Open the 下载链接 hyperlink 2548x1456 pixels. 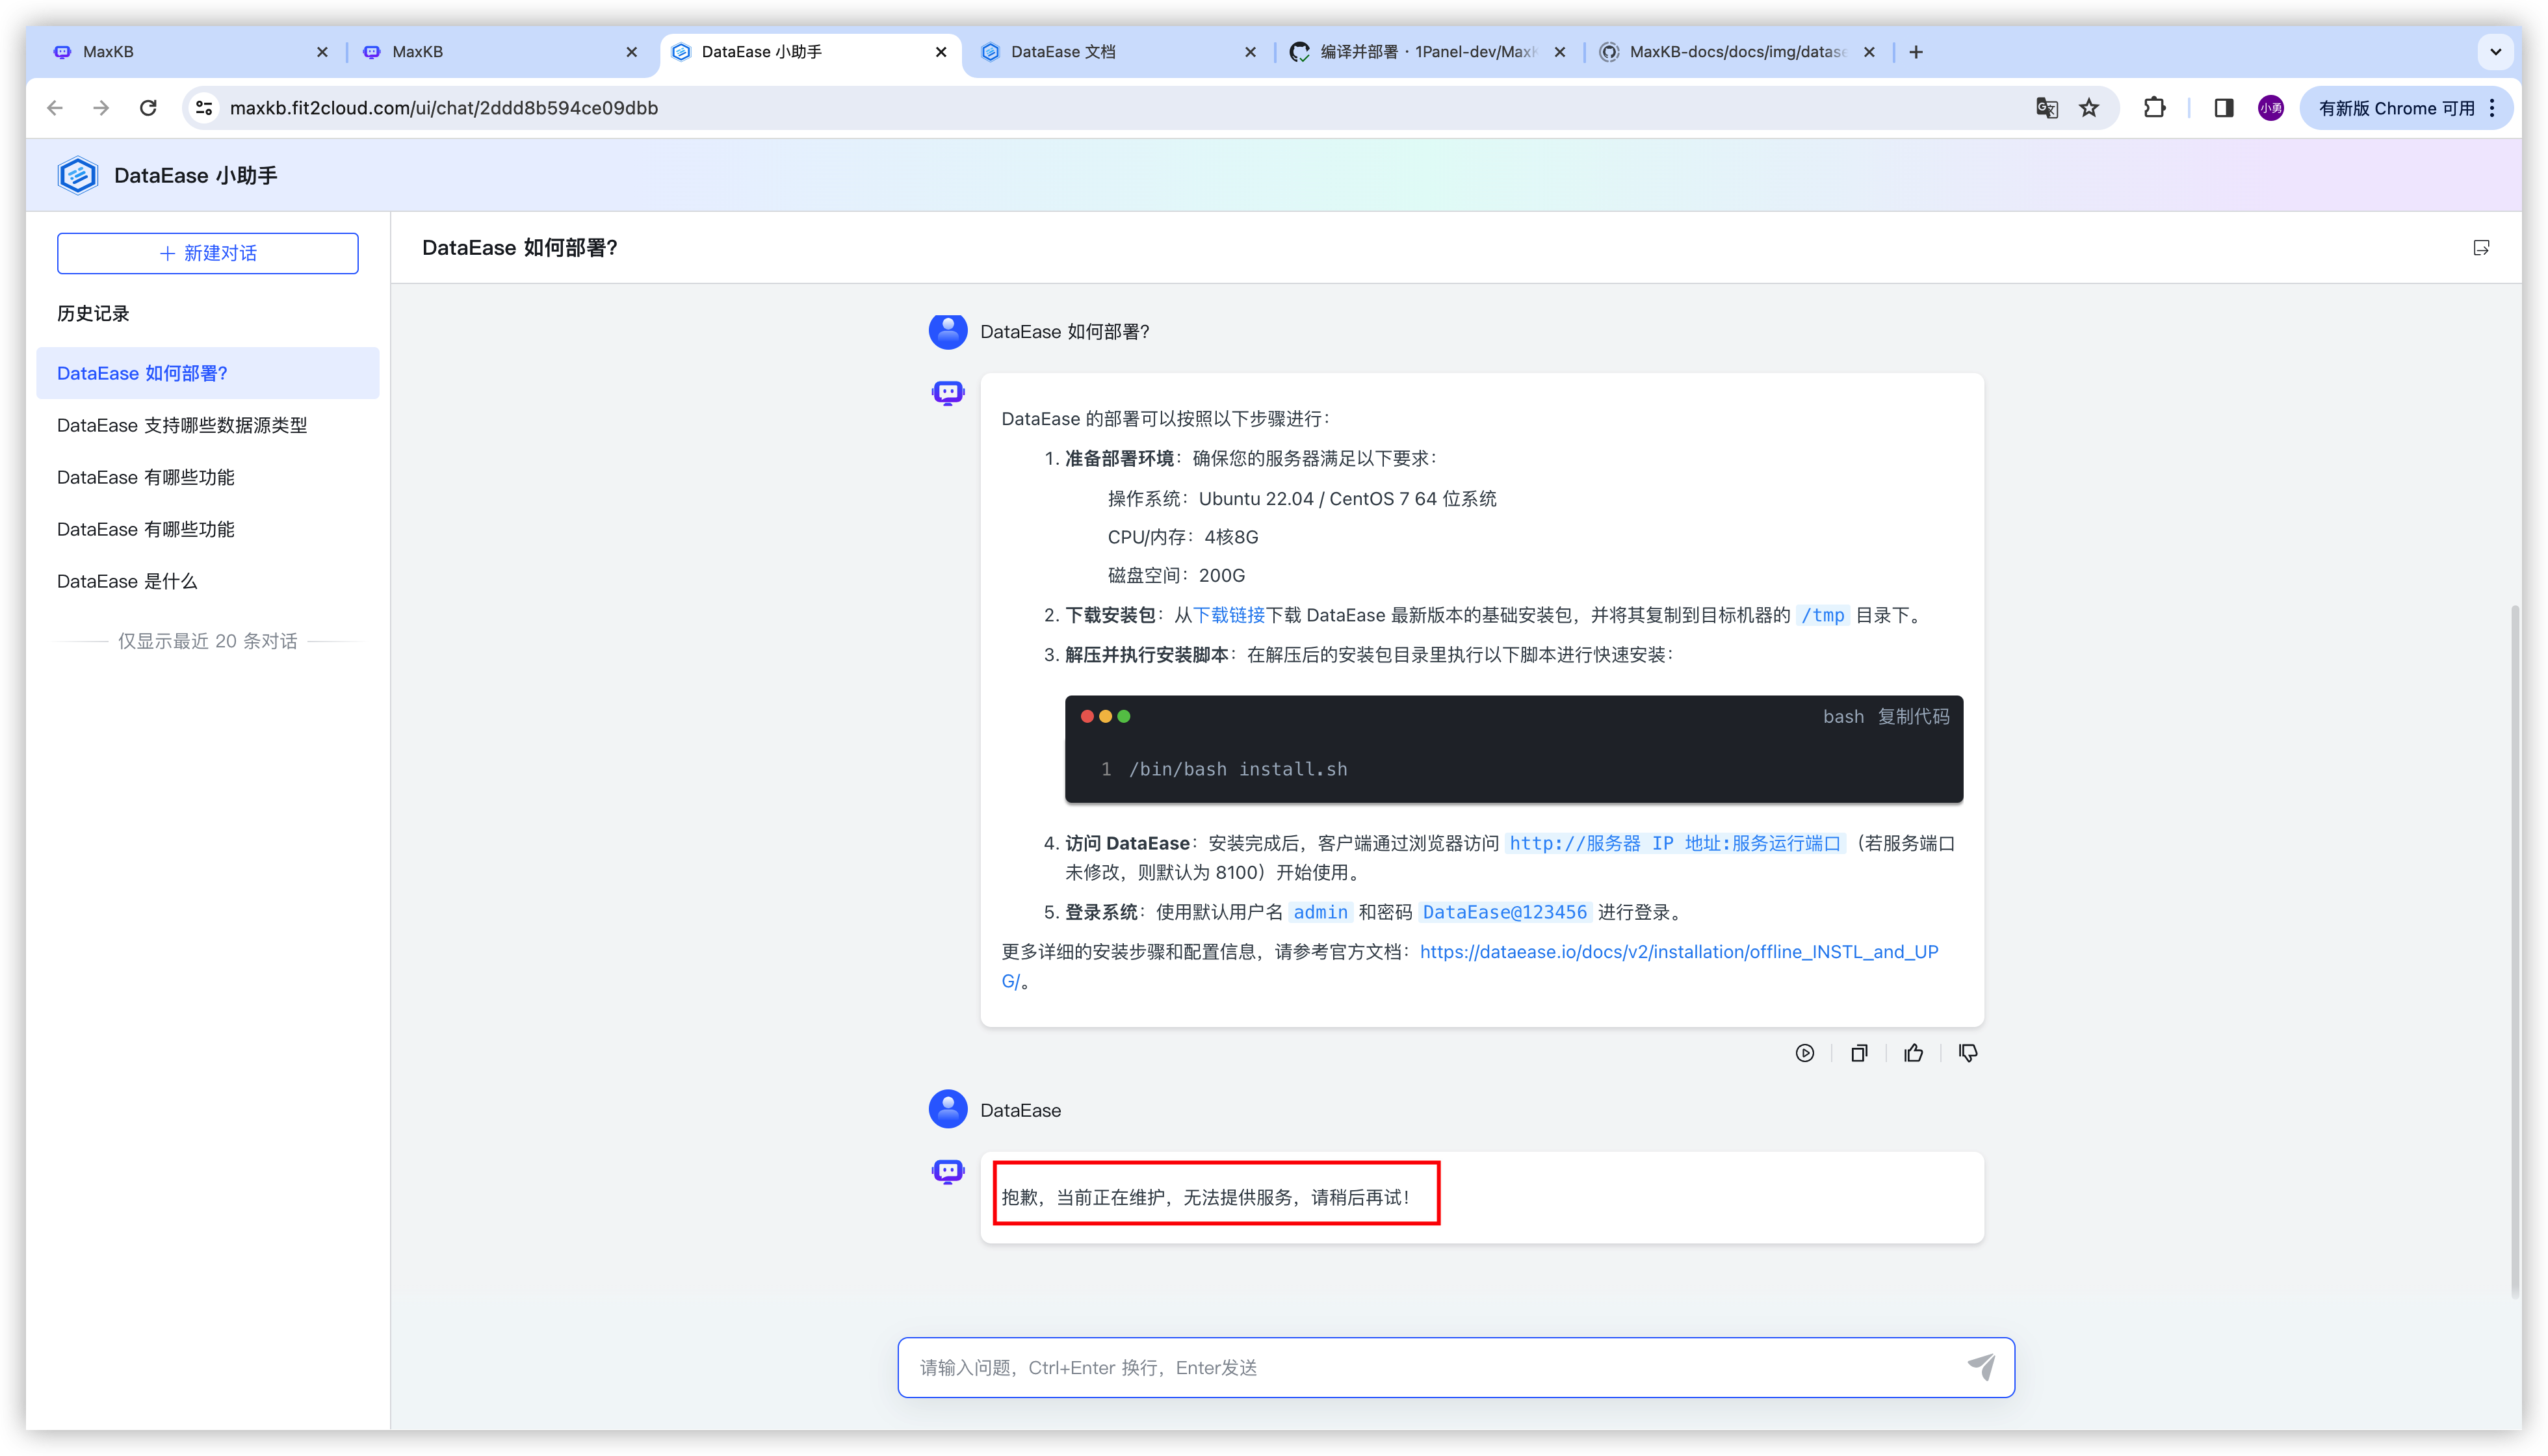tap(1228, 615)
